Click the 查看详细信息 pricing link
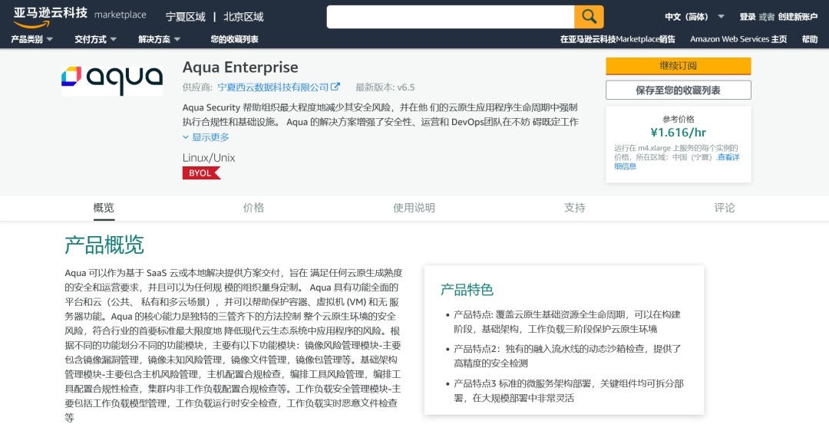Screen dimensions: 829x424 677,162
